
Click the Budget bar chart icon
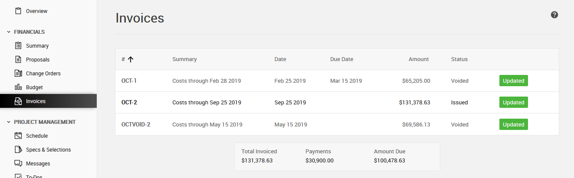click(18, 87)
